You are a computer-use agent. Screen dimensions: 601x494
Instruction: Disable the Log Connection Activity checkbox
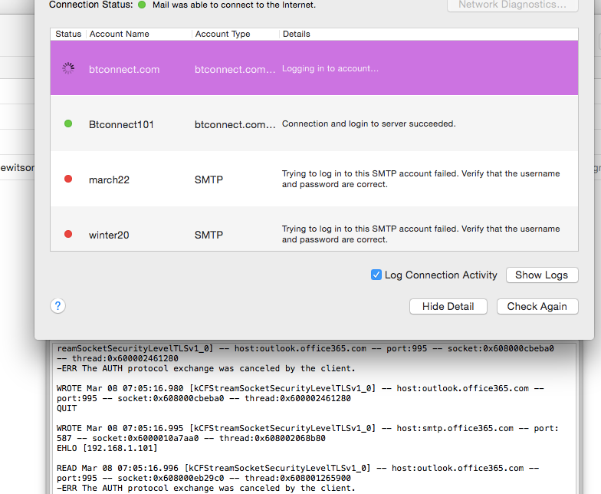click(376, 275)
